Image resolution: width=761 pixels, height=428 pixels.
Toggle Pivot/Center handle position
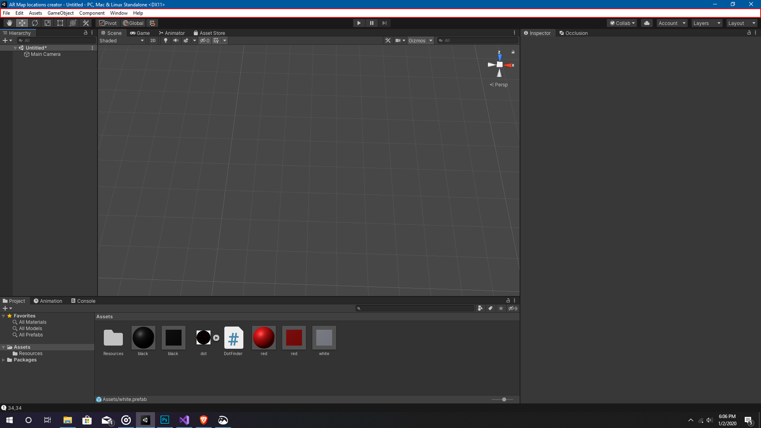click(108, 23)
